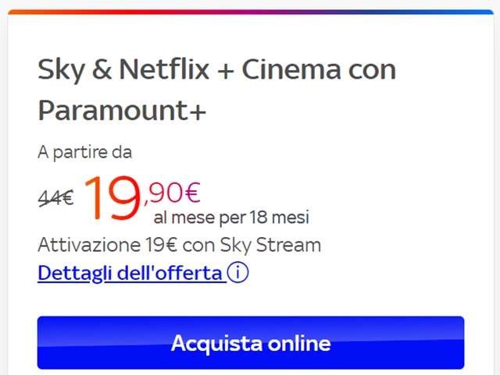
Task: Click the word 'dell'offerta' in the blue link
Action: point(170,273)
